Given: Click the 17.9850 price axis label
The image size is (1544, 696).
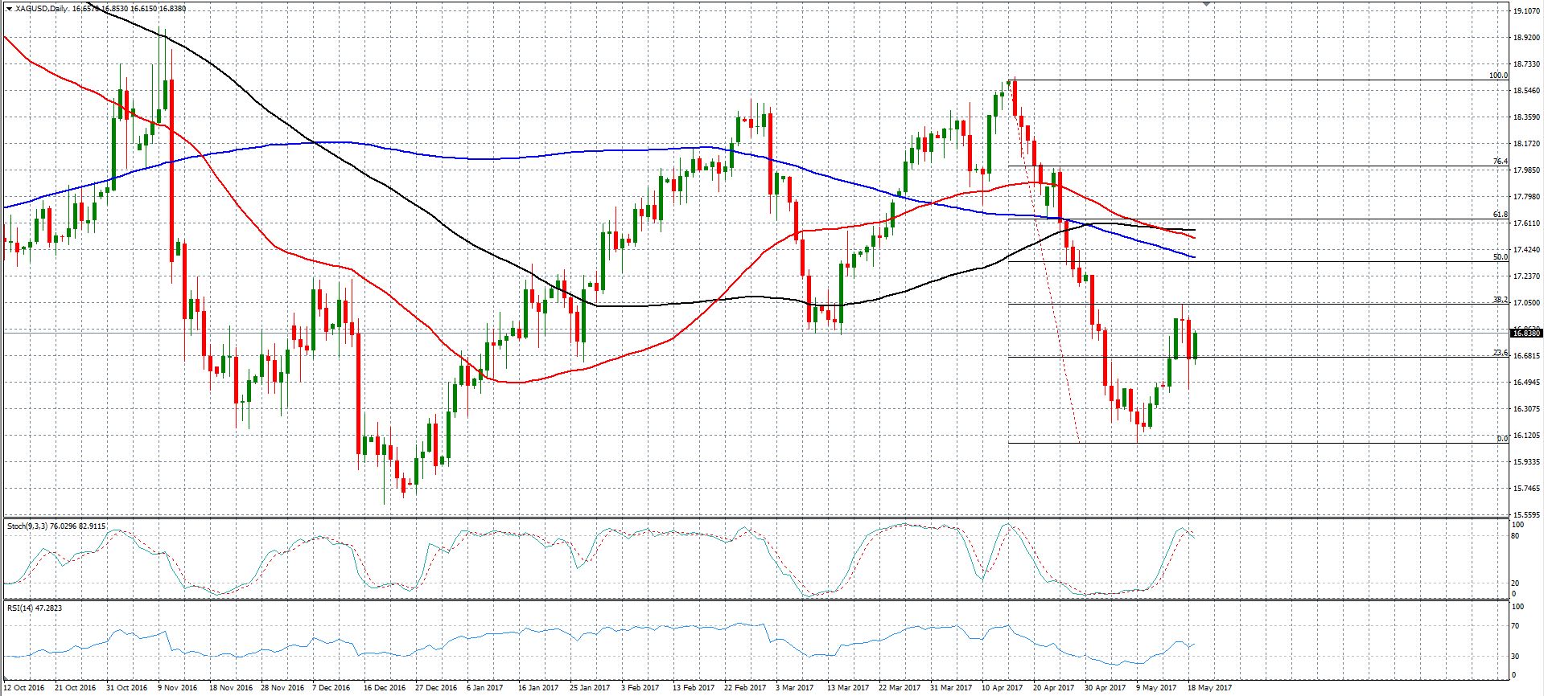Looking at the screenshot, I should click(x=1526, y=170).
